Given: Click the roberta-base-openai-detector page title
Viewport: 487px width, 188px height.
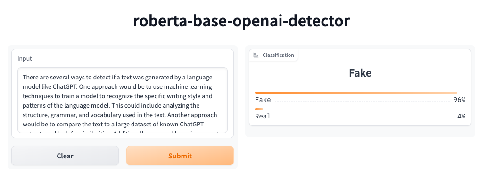Looking at the screenshot, I should click(x=242, y=21).
